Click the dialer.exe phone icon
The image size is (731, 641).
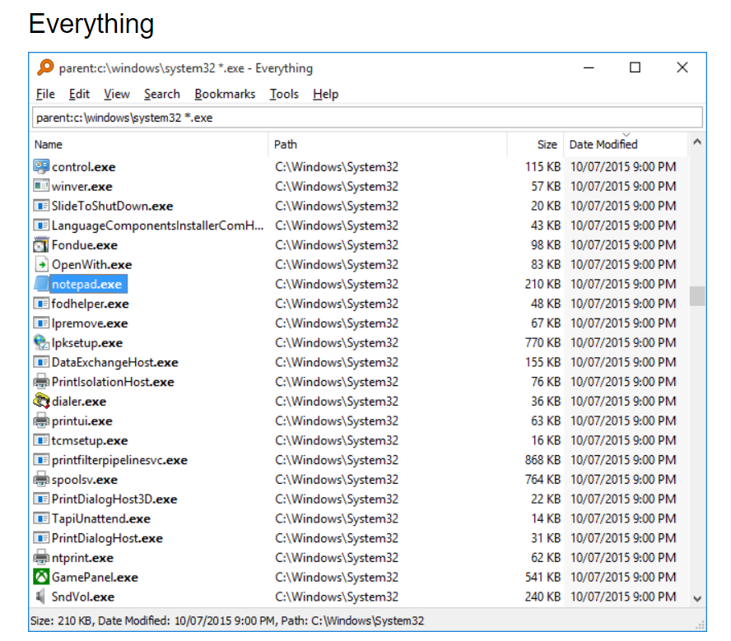pos(41,402)
